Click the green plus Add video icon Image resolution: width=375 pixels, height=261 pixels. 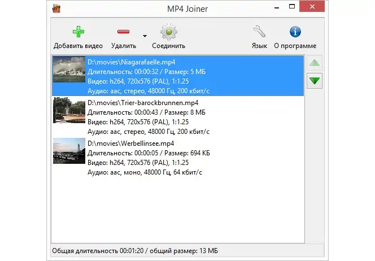coord(79,32)
